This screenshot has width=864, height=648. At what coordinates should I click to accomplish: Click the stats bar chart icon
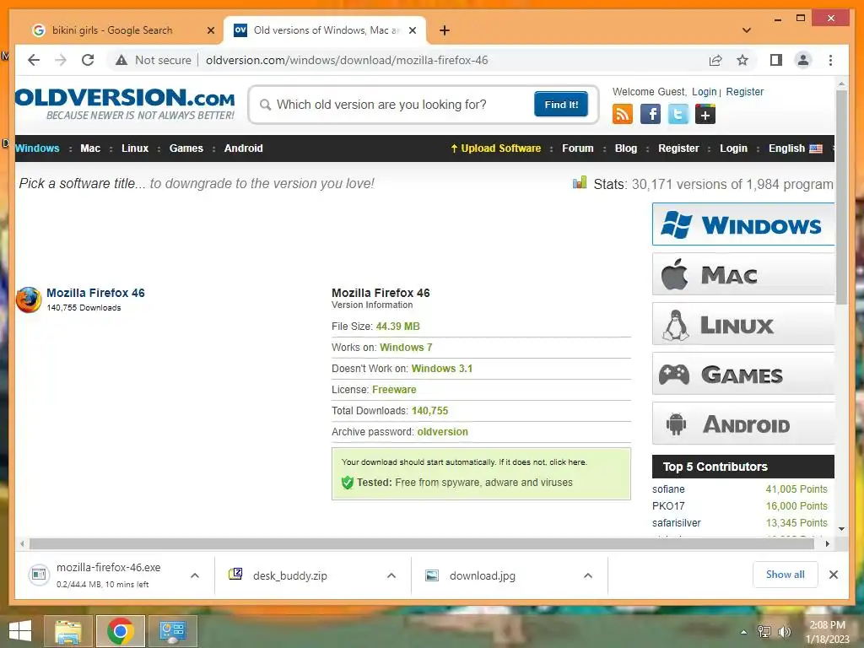(x=580, y=182)
